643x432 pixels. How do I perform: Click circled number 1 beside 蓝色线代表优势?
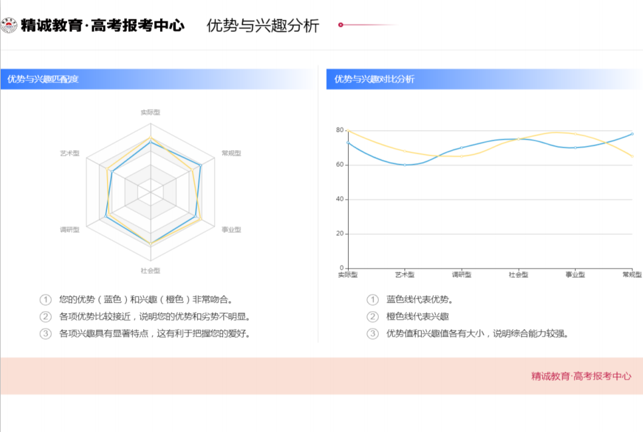[373, 300]
